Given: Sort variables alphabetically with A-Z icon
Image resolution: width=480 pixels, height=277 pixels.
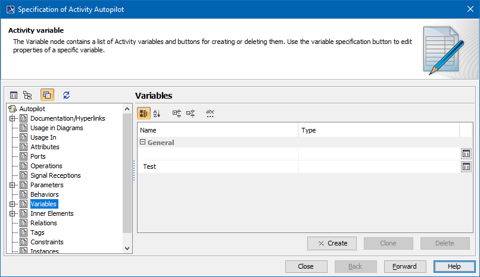Looking at the screenshot, I should [157, 113].
